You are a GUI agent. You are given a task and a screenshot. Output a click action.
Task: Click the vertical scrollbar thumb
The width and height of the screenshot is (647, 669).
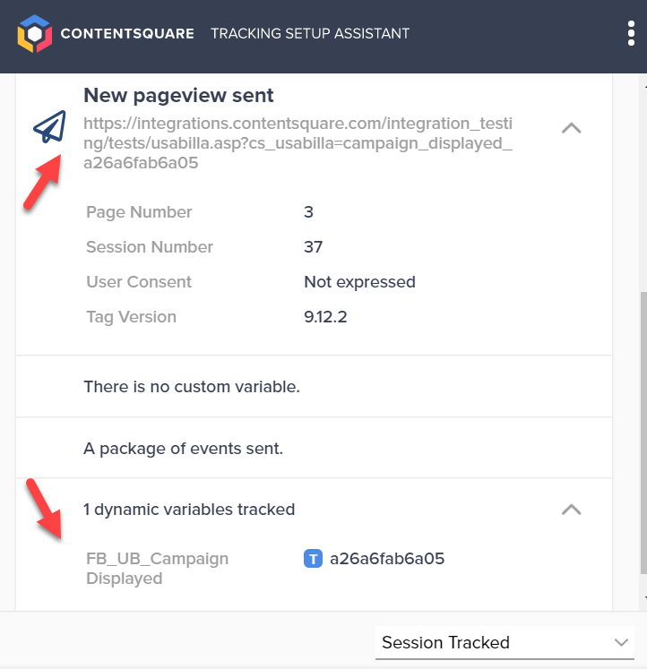643,433
